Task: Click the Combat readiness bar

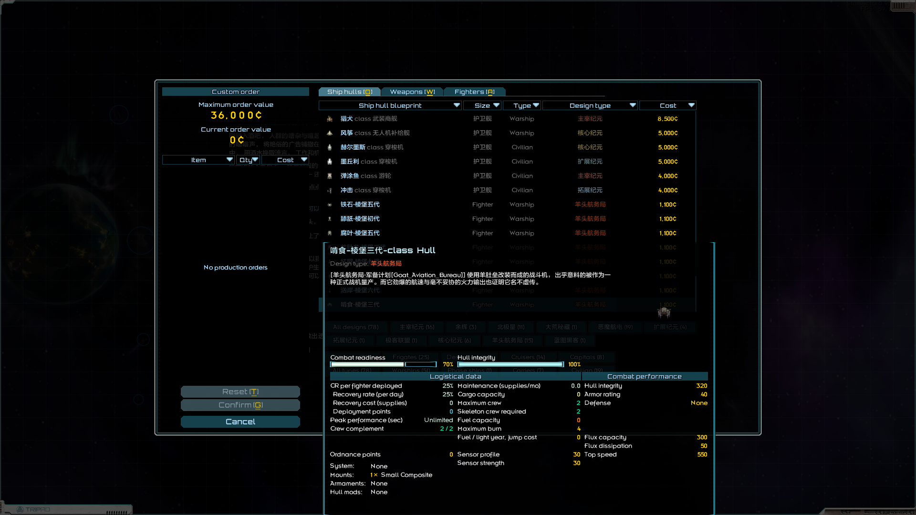Action: 383,364
